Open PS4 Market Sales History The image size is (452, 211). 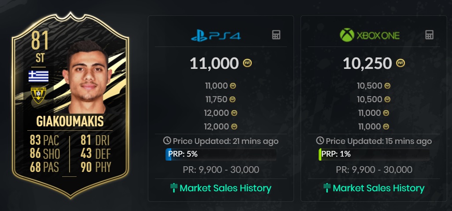tap(220, 188)
